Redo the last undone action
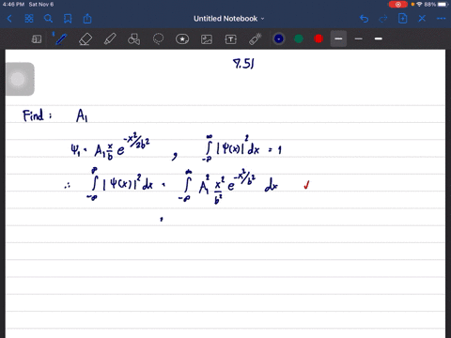Screen dimensions: 451x338 pyautogui.click(x=383, y=19)
